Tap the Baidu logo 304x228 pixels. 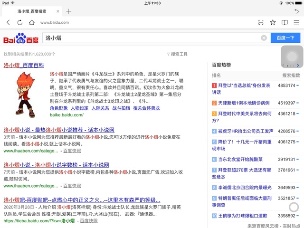(x=21, y=38)
